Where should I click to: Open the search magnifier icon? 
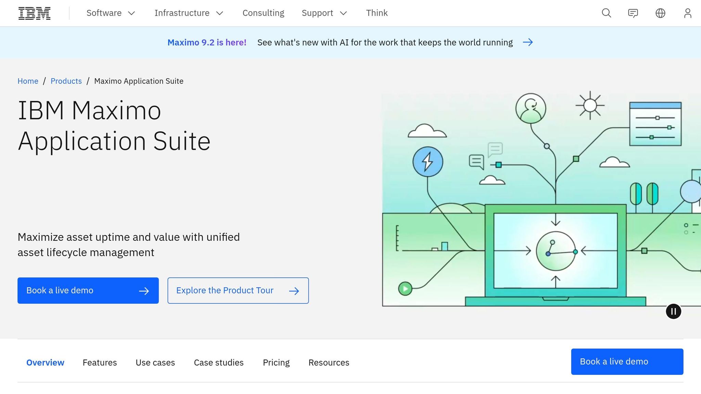coord(606,13)
